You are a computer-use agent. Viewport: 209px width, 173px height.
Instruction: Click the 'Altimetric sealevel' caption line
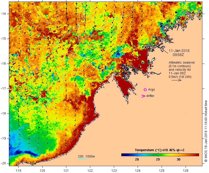pyautogui.click(x=182, y=63)
